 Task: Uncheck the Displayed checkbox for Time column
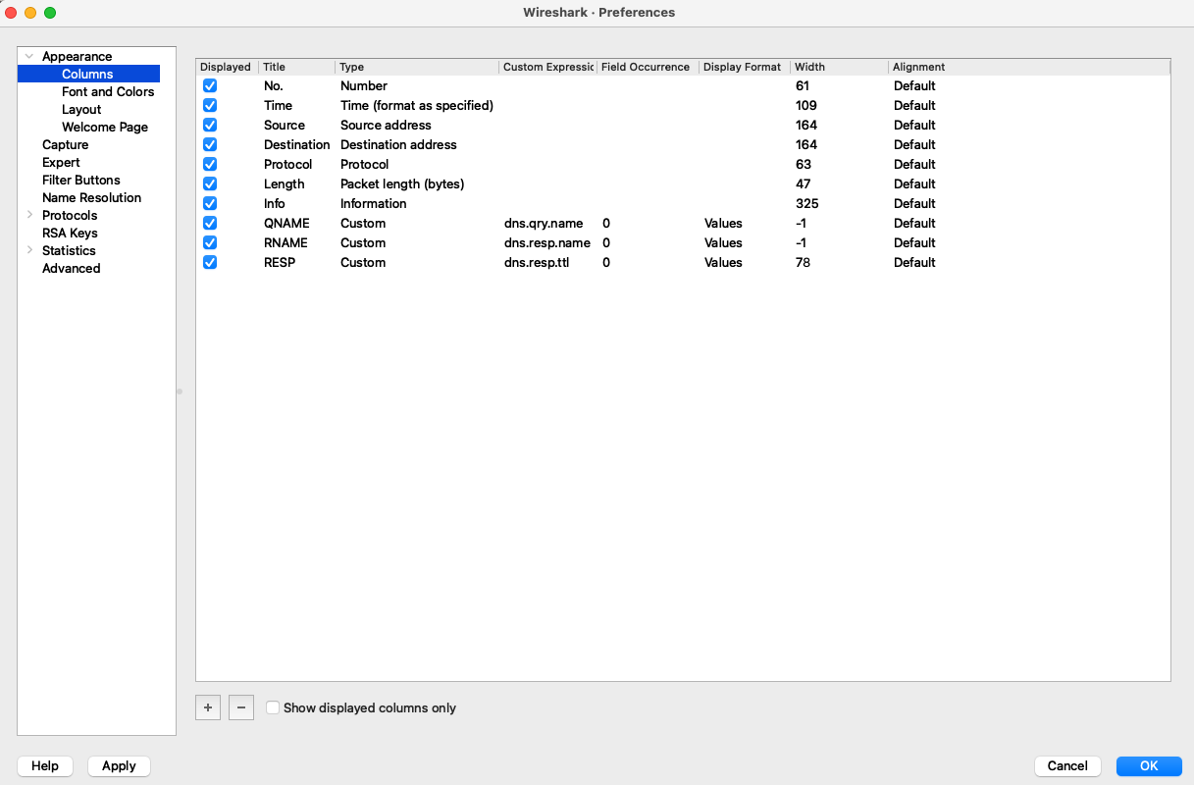[210, 105]
